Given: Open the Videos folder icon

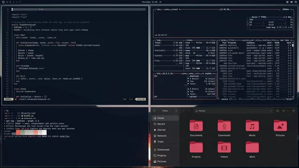Looking at the screenshot, I should 224,147.
